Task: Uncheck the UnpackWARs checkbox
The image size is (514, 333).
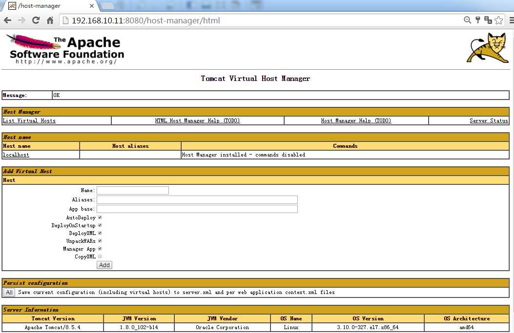Action: click(x=100, y=241)
